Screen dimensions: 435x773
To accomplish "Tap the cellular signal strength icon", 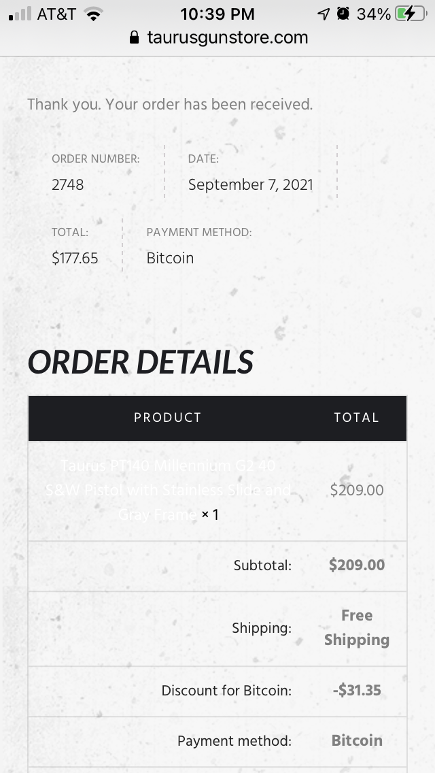I will click(20, 14).
